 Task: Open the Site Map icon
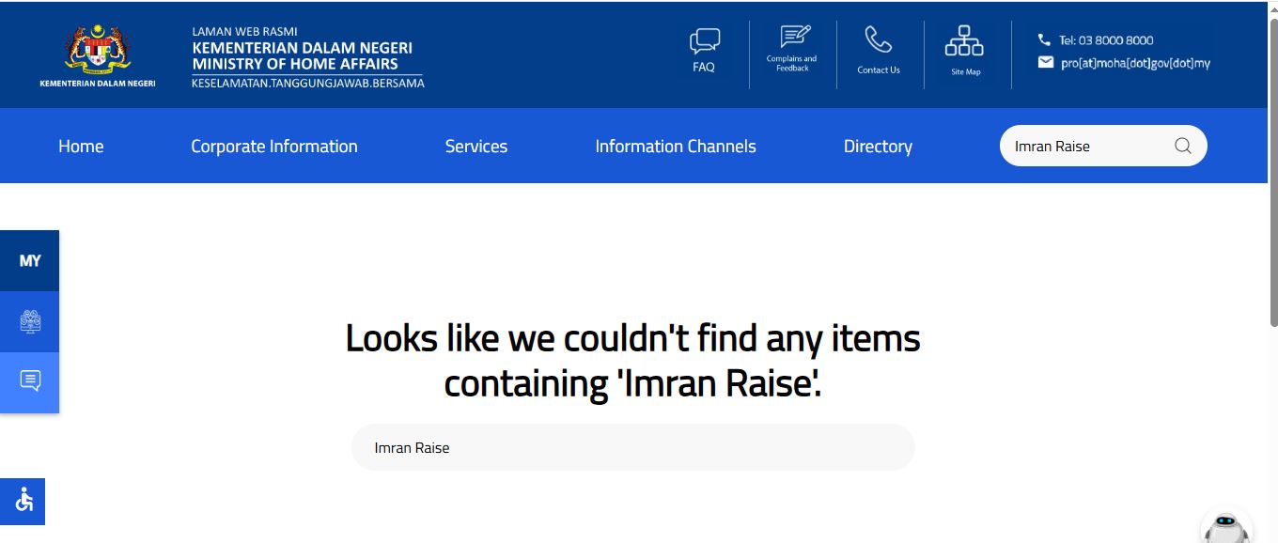[964, 41]
